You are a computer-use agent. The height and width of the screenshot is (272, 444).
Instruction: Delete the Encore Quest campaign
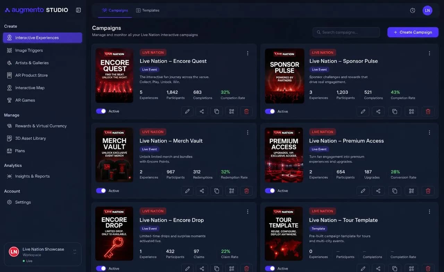[x=246, y=111]
